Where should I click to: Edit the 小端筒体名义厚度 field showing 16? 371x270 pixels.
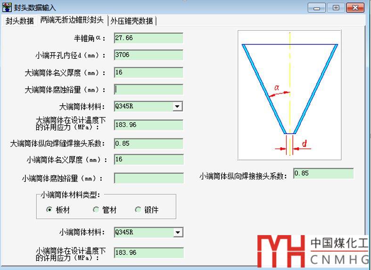pos(148,160)
